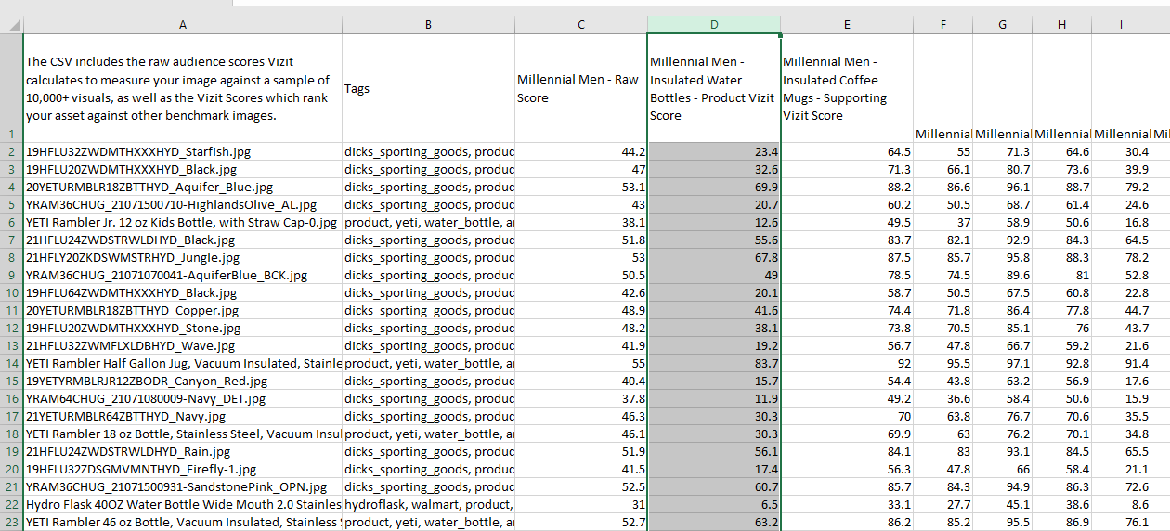Click value 91.4 in column I
This screenshot has height=531, width=1170.
pyautogui.click(x=1121, y=363)
